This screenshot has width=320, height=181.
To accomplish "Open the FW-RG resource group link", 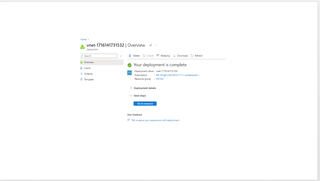I will coord(160,79).
